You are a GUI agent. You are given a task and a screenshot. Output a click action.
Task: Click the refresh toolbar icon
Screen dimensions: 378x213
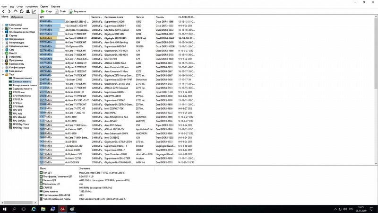coord(22,11)
